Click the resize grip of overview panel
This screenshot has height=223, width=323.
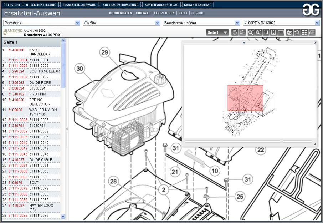click(x=314, y=144)
